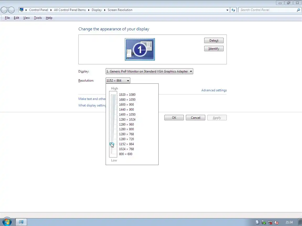Click What display settings link
Viewport: 302px width, 226px height.
pos(92,105)
